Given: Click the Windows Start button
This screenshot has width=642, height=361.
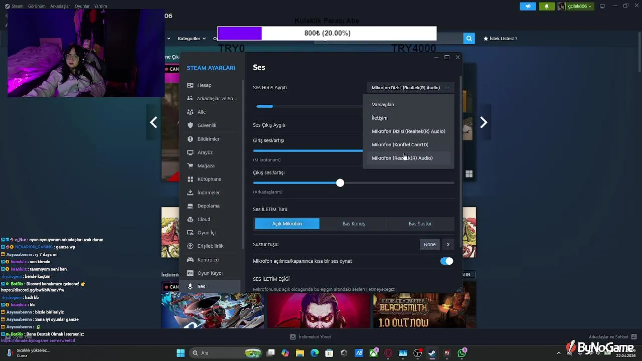Looking at the screenshot, I should (181, 353).
